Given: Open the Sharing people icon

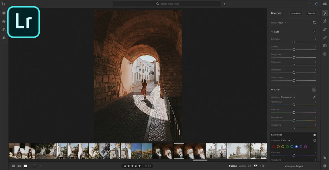Looking at the screenshot, I should point(4,38).
